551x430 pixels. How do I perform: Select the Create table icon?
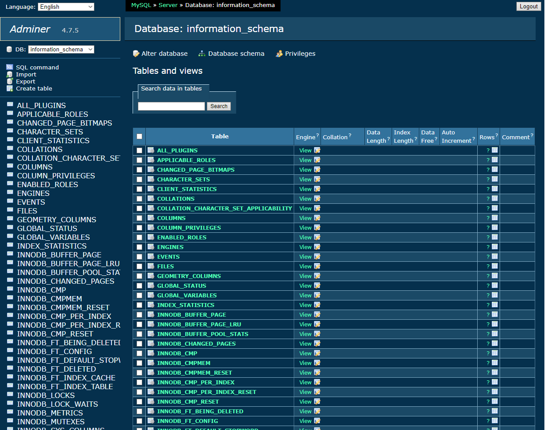(x=9, y=88)
